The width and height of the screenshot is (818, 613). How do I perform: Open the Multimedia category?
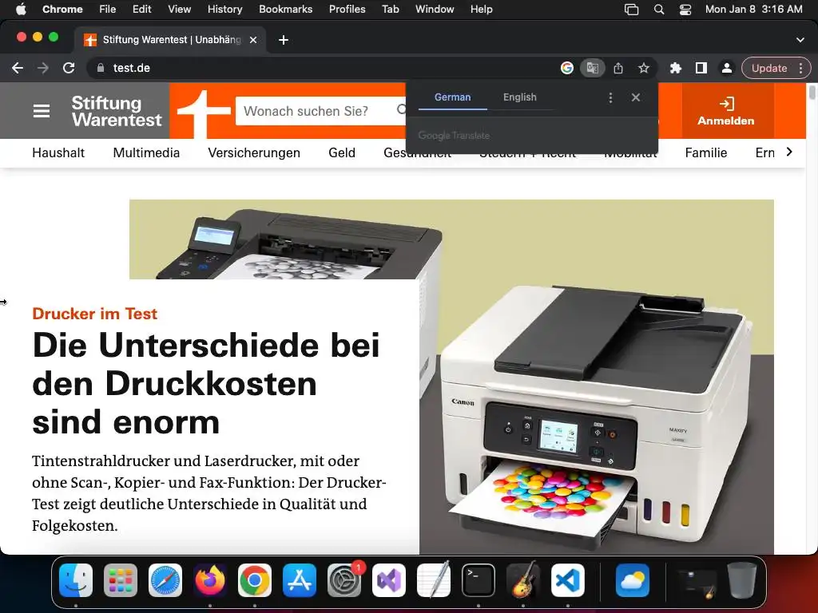pyautogui.click(x=146, y=152)
